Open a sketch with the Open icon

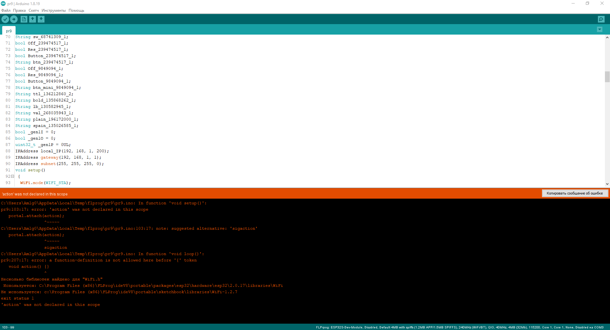(32, 19)
